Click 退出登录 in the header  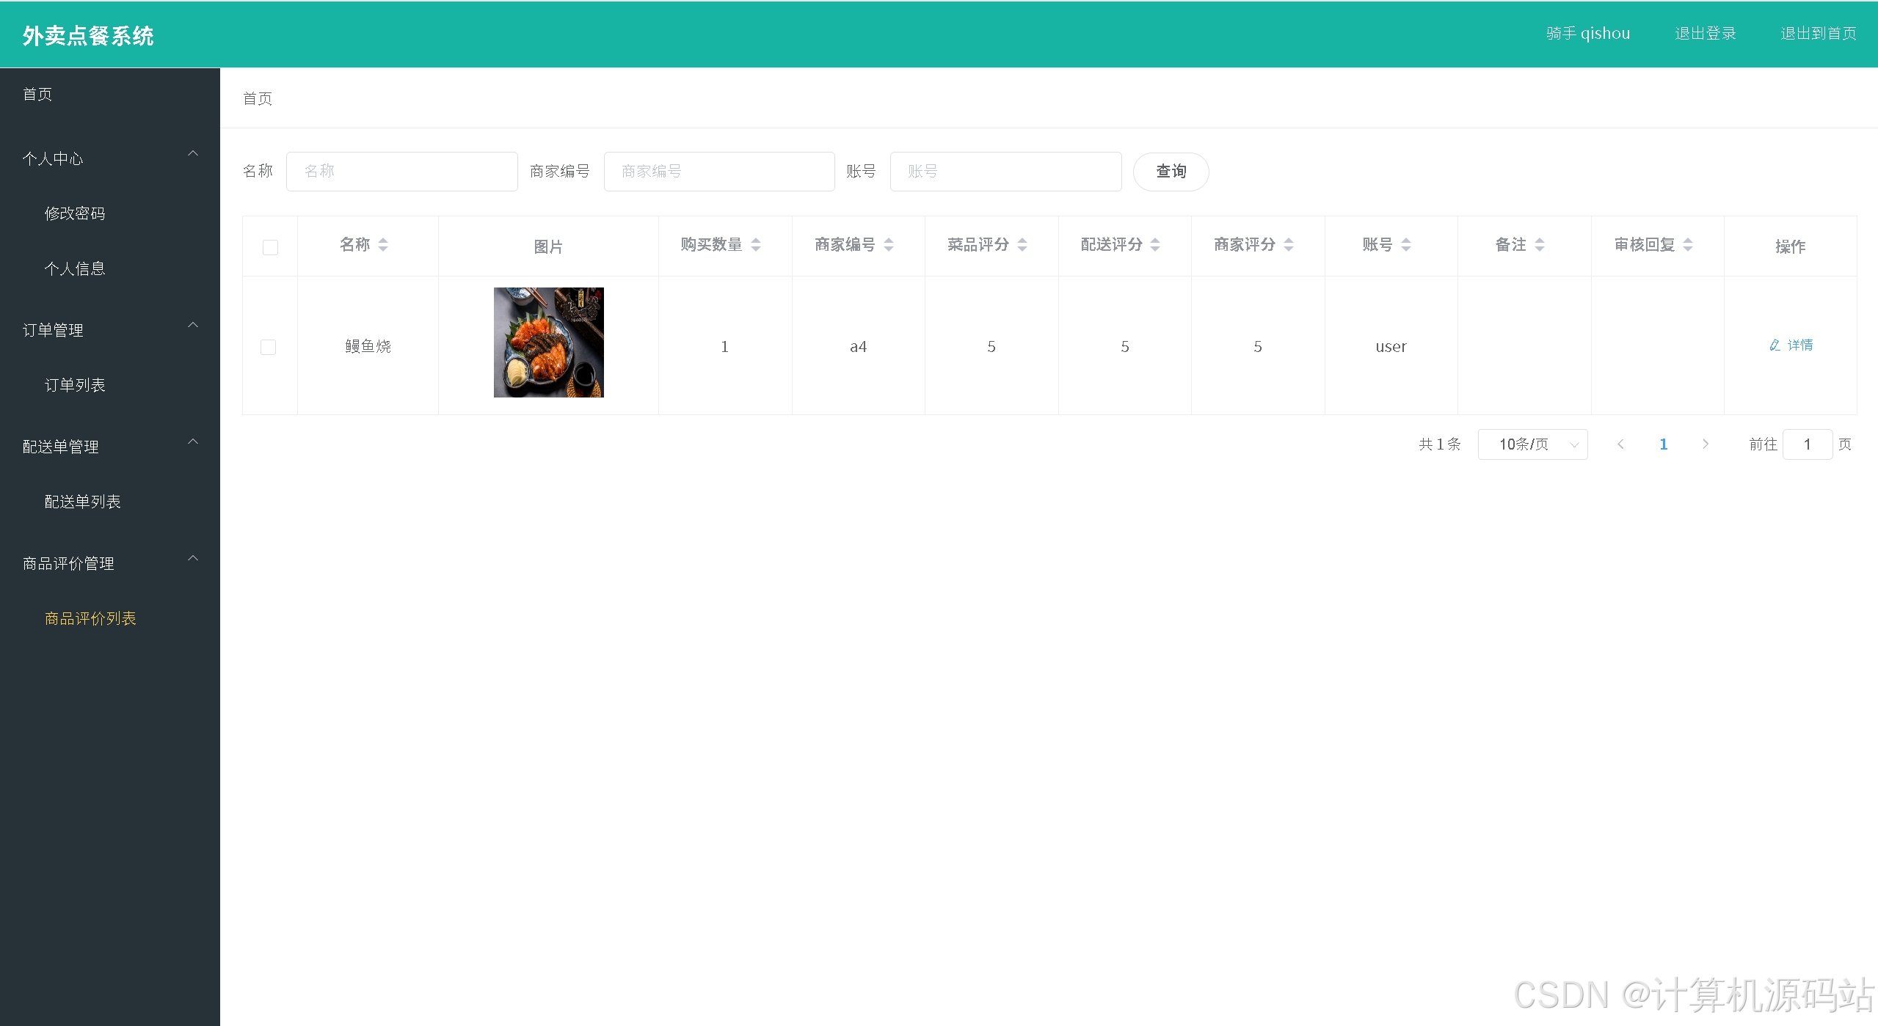(x=1705, y=34)
